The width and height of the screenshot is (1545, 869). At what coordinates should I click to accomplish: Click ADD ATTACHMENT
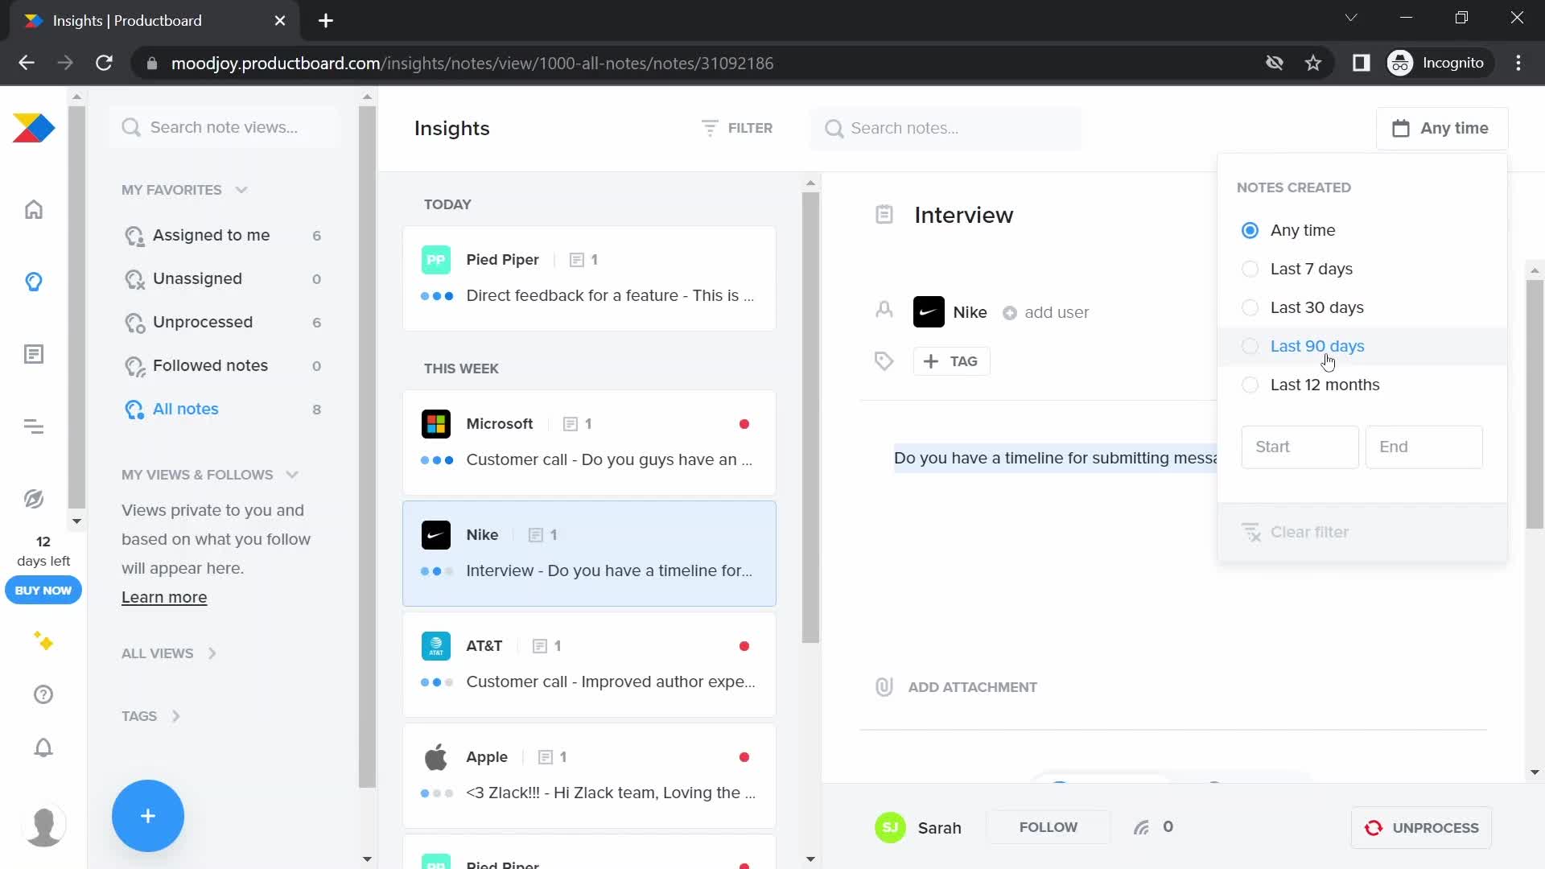tap(956, 687)
